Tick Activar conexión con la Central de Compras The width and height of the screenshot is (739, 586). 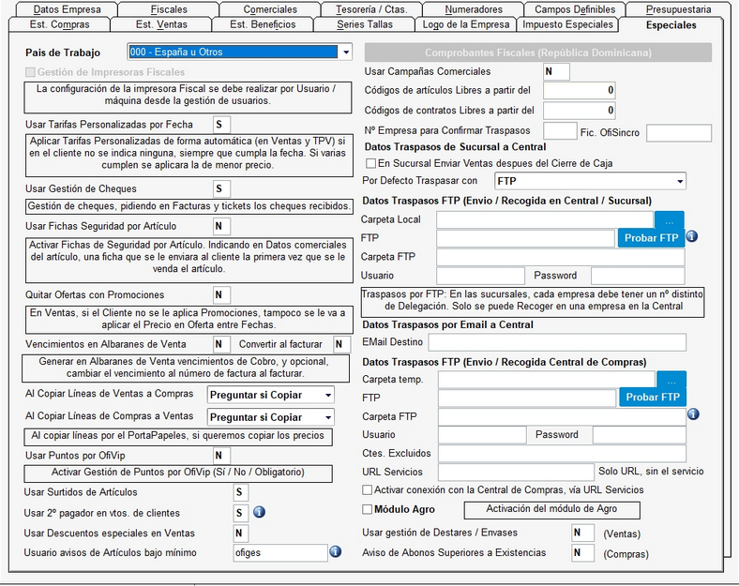click(x=367, y=490)
